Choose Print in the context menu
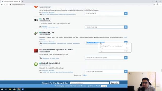162x91 pixels. pyautogui.click(x=115, y=48)
